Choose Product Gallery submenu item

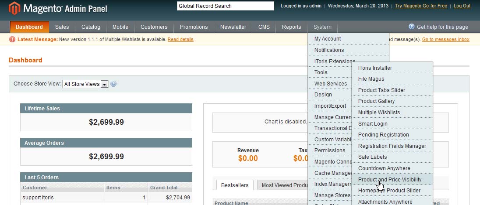click(x=392, y=101)
